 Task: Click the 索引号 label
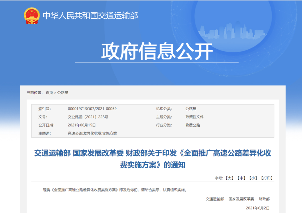point(44,109)
